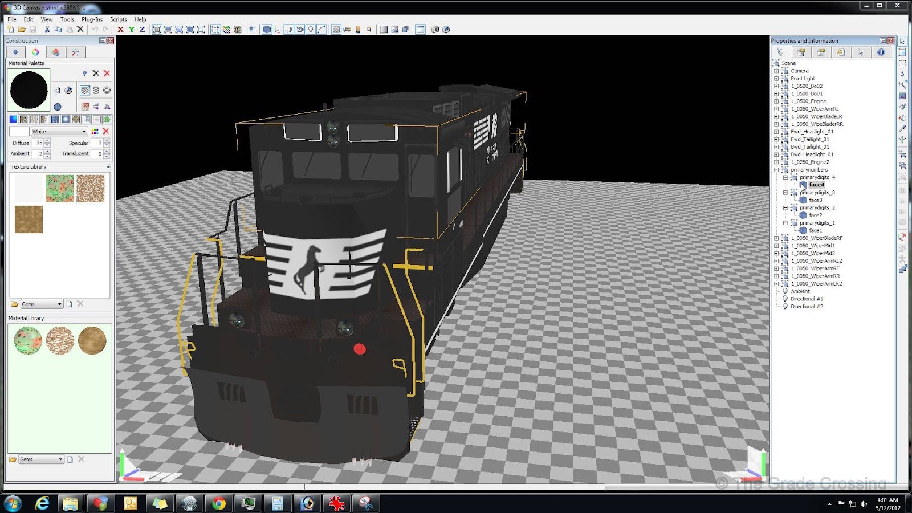Select face1 in the scene tree
The image size is (912, 513).
click(816, 231)
